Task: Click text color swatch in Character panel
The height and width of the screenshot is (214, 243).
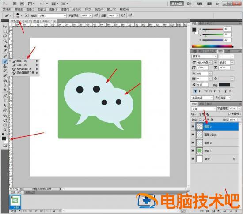Action: point(224,85)
